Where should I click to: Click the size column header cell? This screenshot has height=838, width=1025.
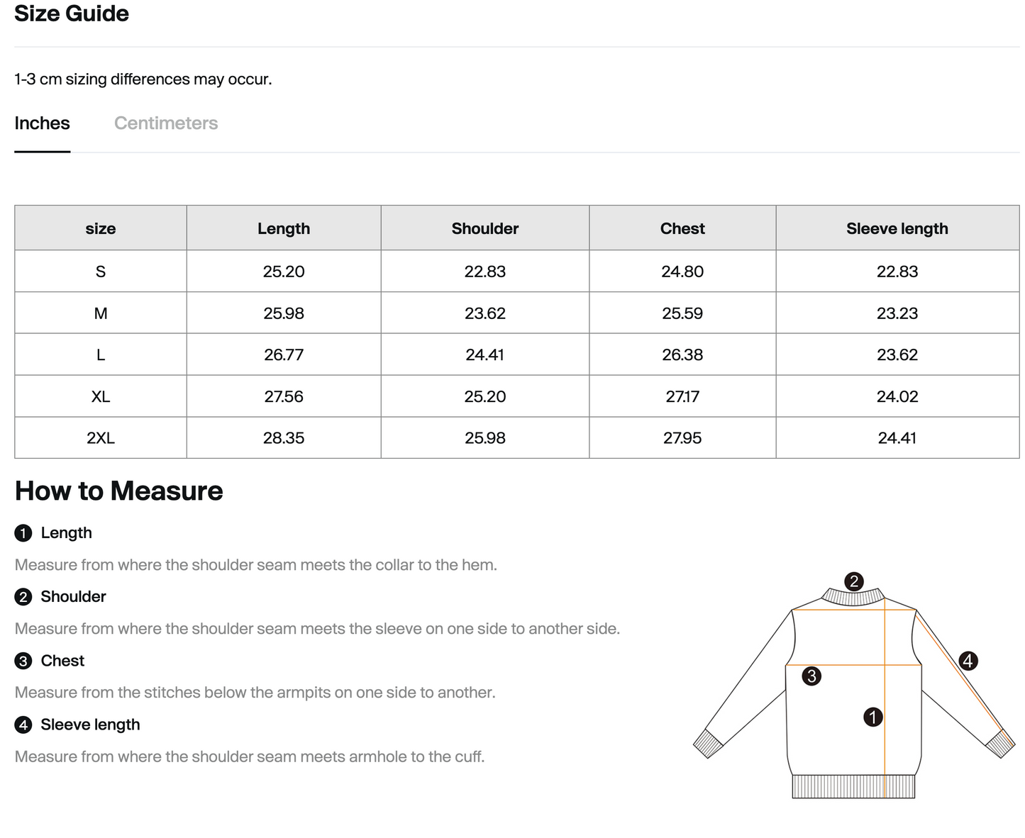[100, 228]
